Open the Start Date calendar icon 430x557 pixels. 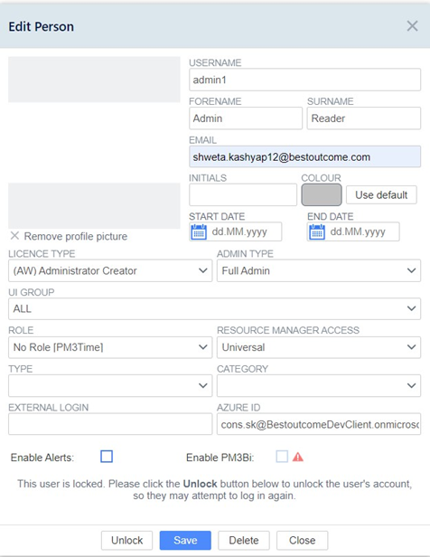pyautogui.click(x=199, y=232)
